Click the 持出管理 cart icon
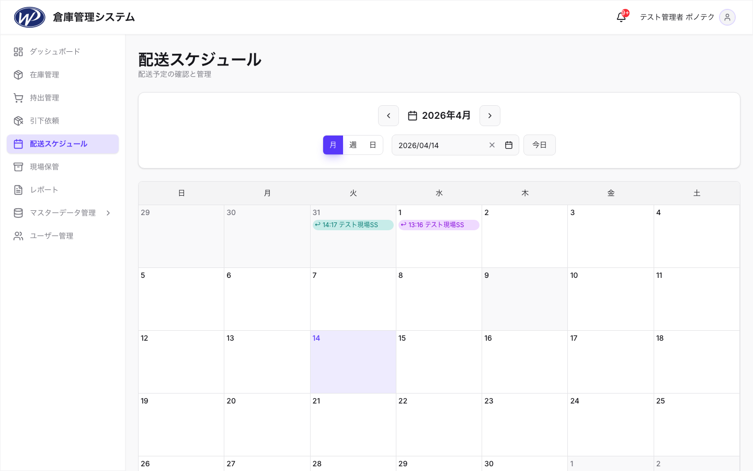753x471 pixels. coord(18,98)
